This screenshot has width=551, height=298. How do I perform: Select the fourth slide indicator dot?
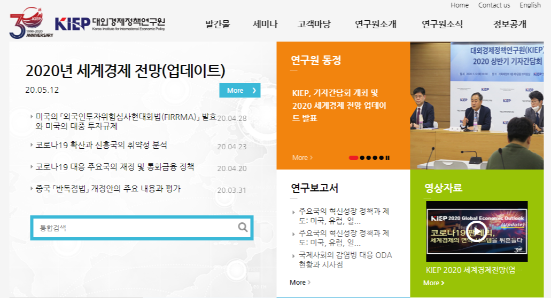point(375,158)
